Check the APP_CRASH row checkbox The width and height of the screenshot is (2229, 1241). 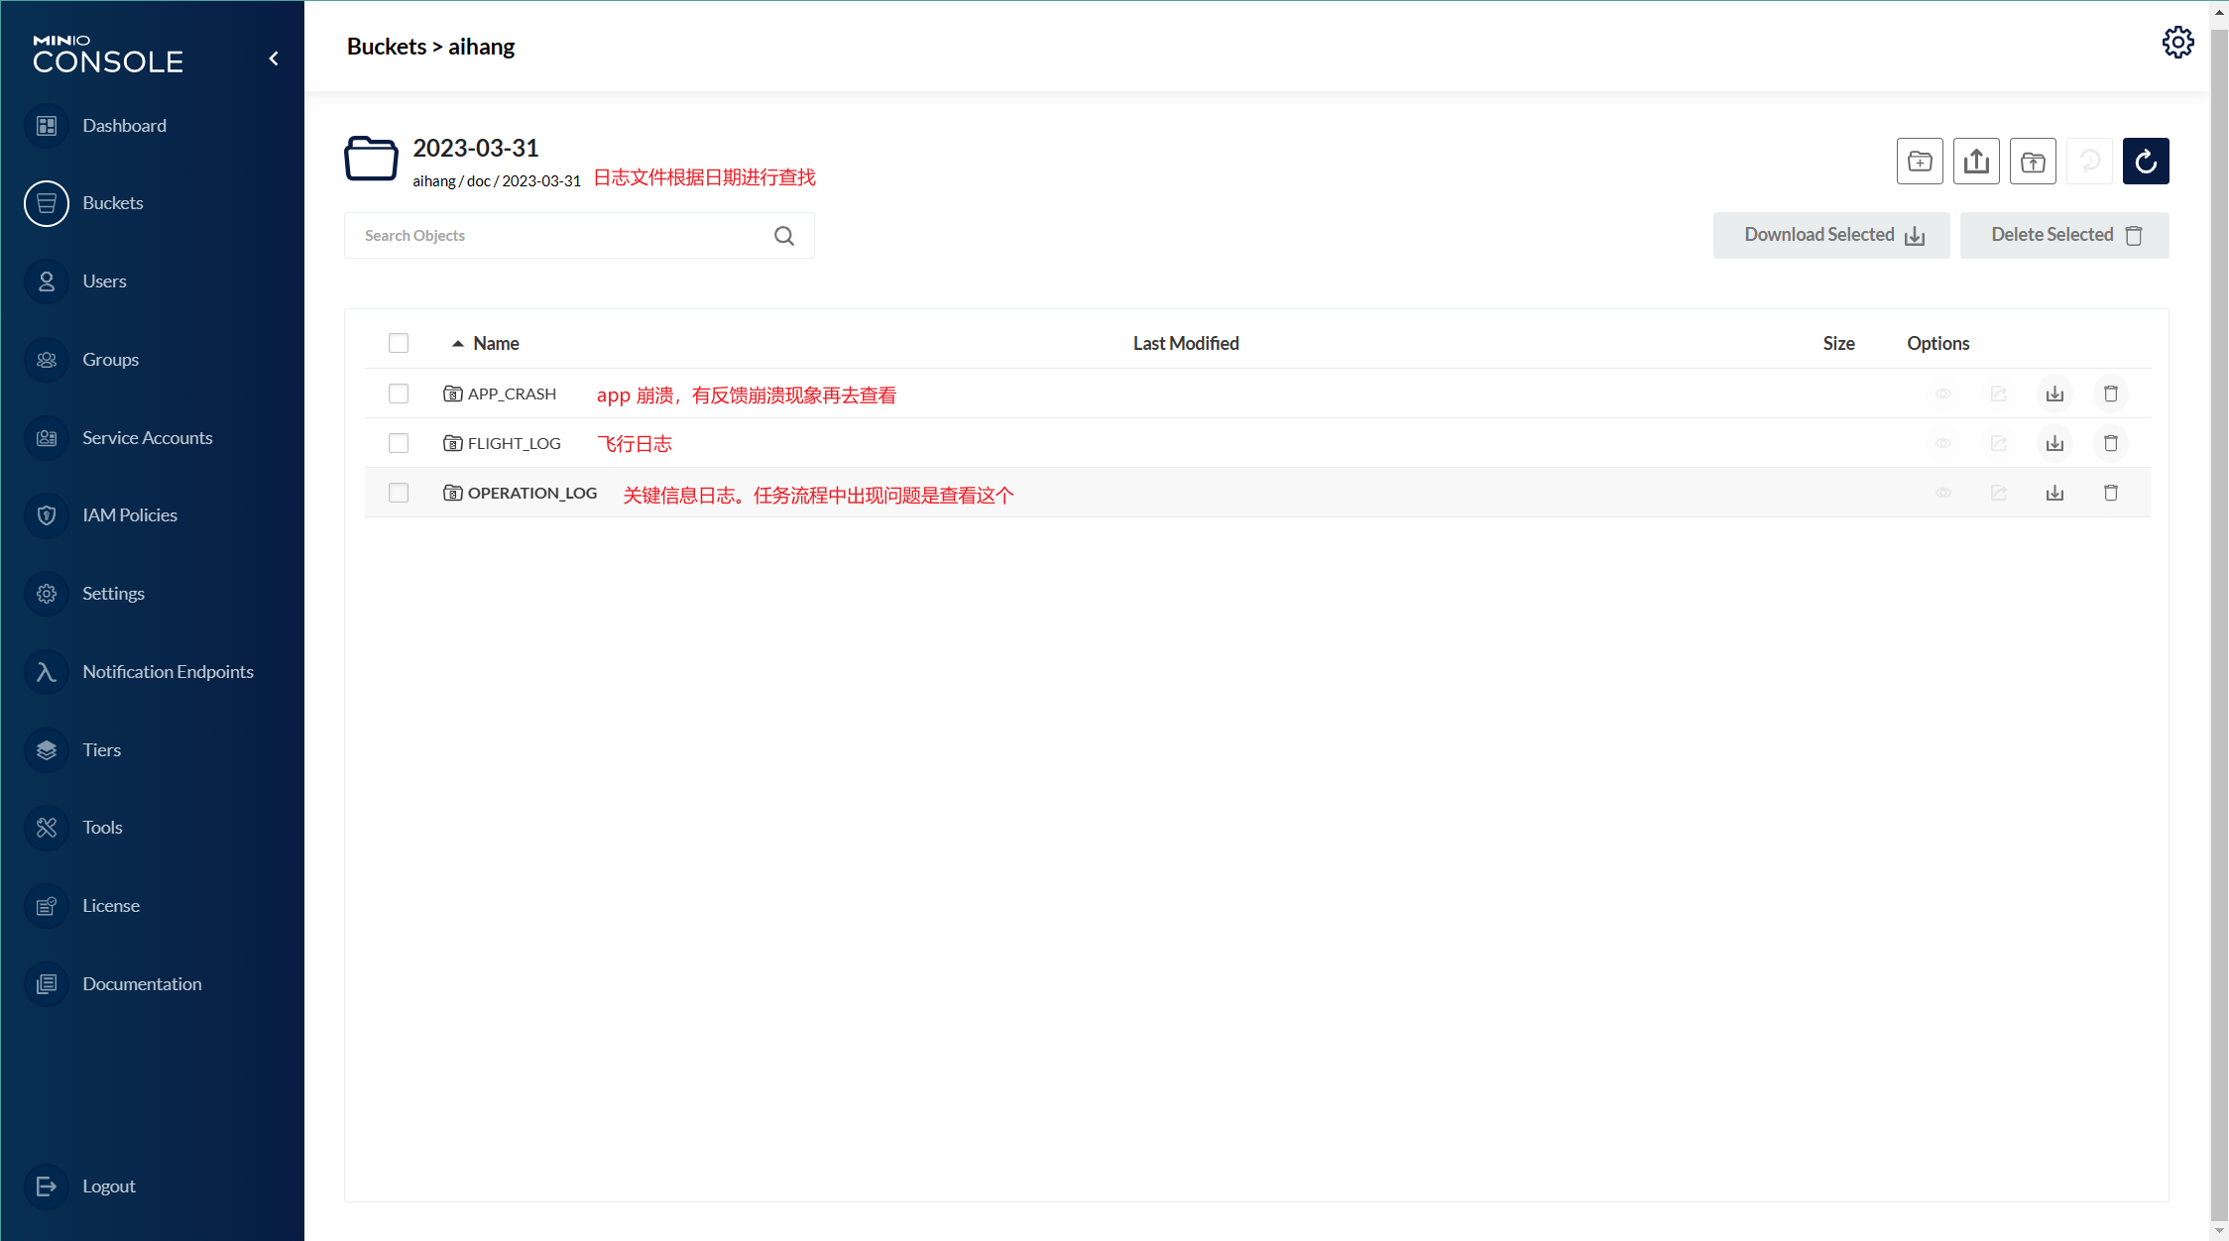[x=399, y=394]
